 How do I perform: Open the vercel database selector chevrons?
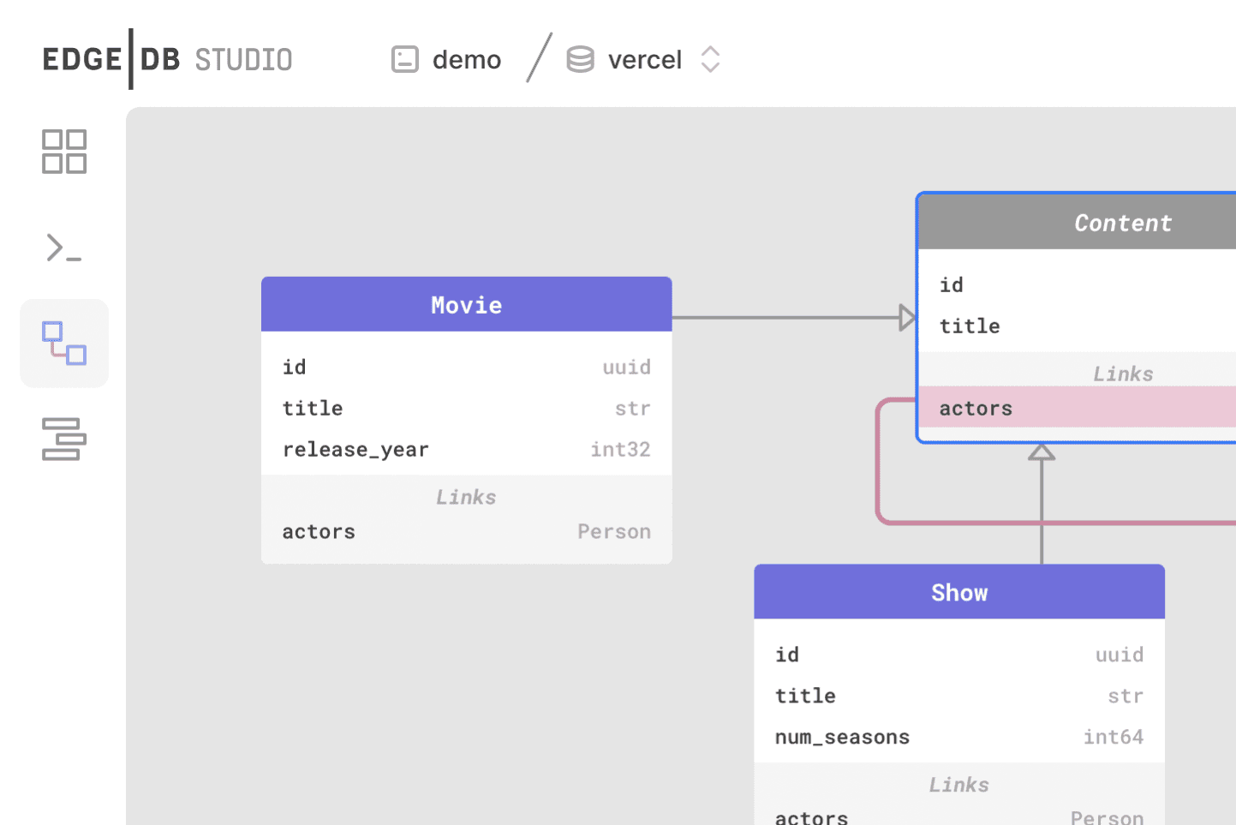pos(711,59)
